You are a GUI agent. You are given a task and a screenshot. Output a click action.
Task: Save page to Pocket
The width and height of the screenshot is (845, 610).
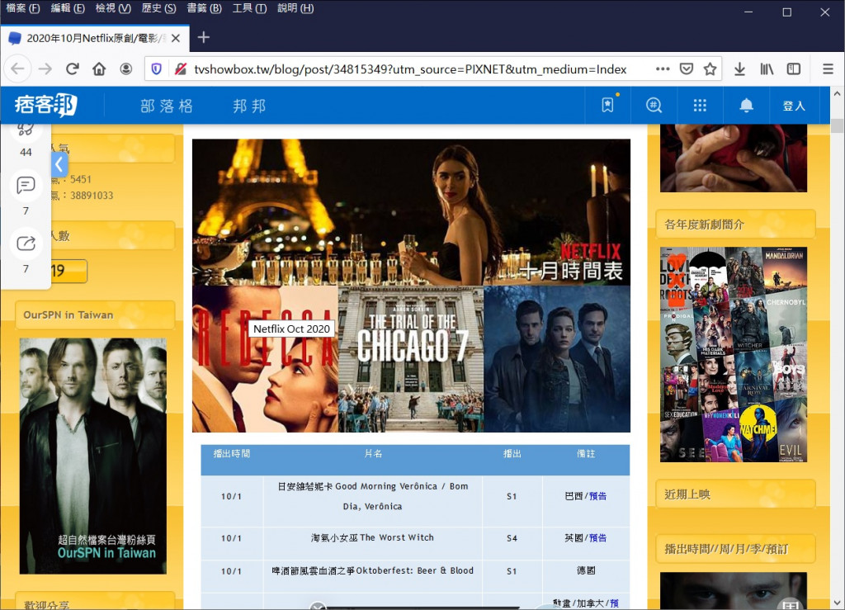tap(686, 69)
